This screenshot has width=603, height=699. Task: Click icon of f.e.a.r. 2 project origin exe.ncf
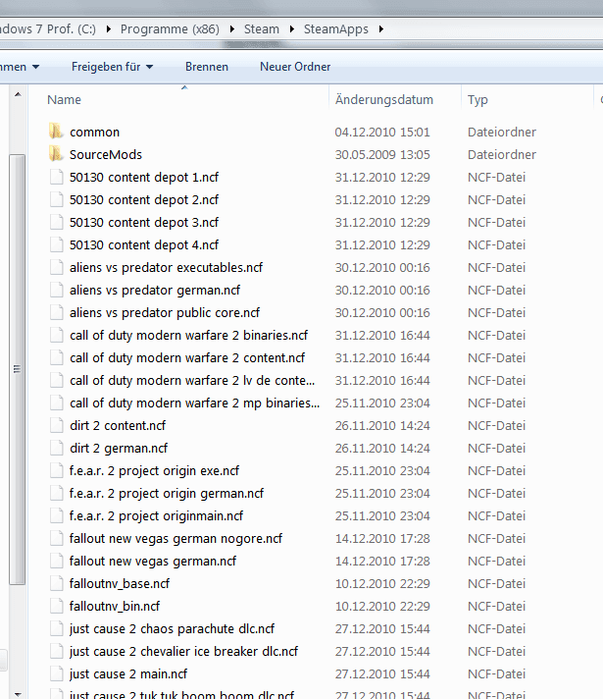[x=56, y=471]
